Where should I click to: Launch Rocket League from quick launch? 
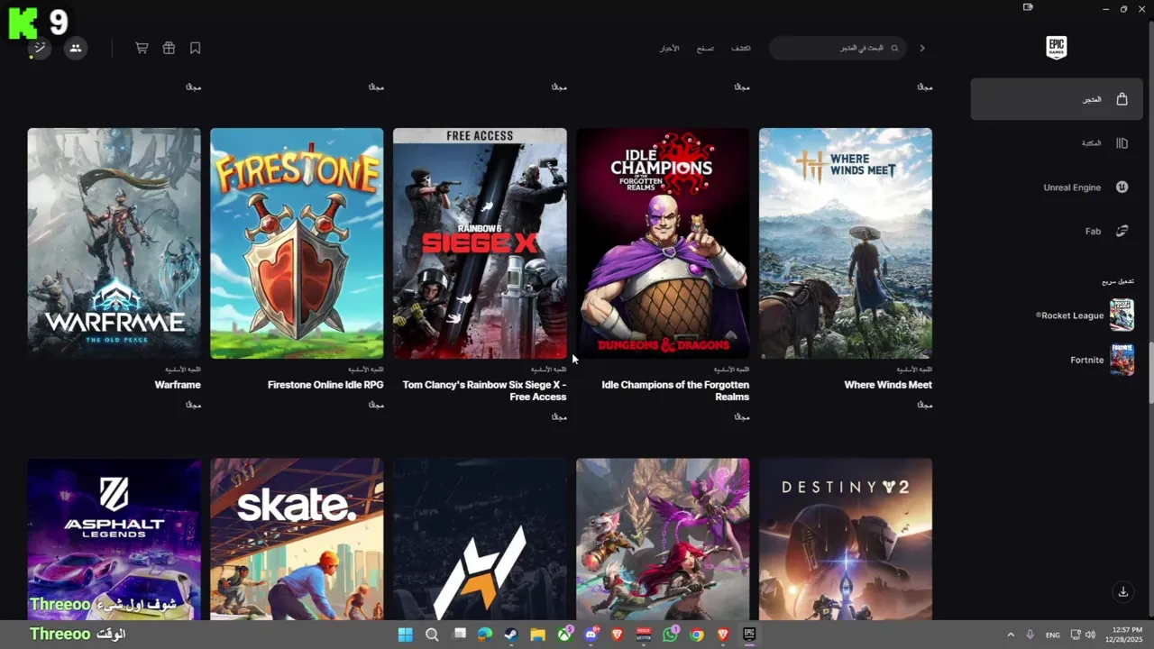point(1085,315)
